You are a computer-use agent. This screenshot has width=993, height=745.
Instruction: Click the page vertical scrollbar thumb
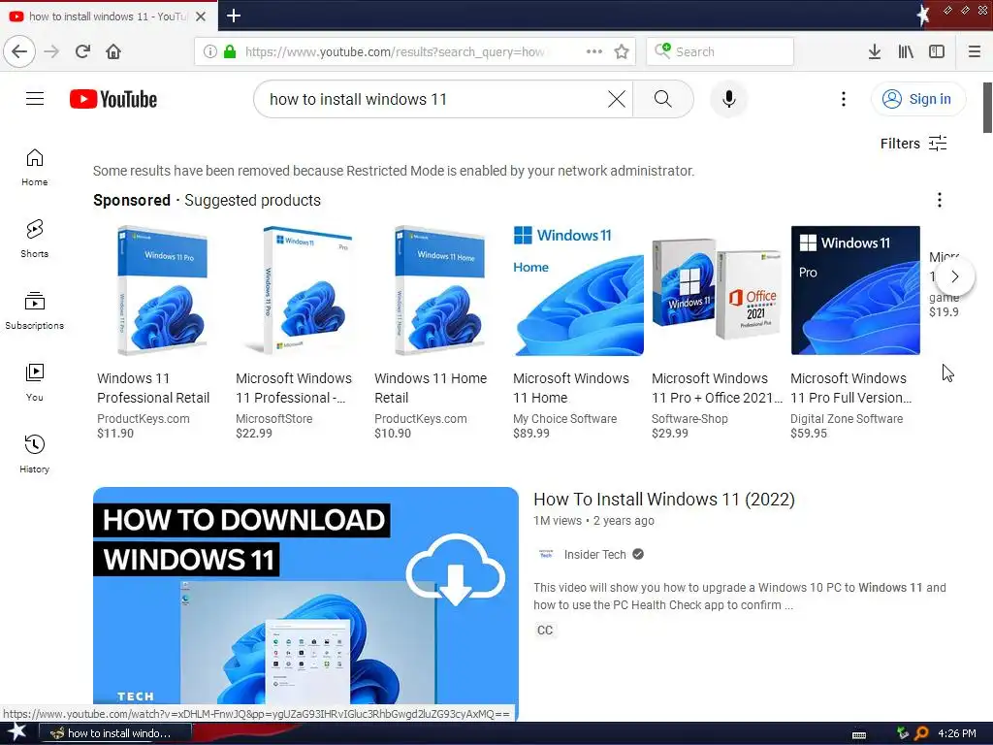tap(987, 108)
